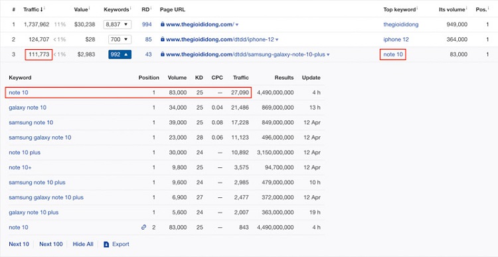
Task: Click traffic value 1,737,962
Action: coord(37,25)
